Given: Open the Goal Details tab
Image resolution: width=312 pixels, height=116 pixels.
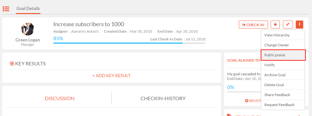Looking at the screenshot, I should click(x=28, y=9).
